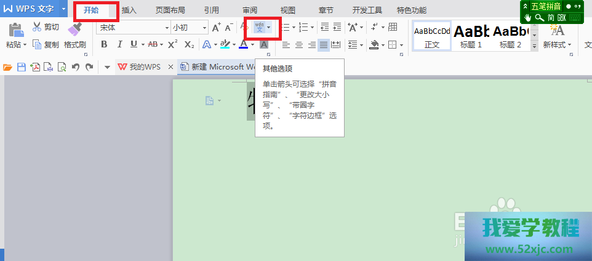Click the font color red A swatch
Screen dimensions: 592x261
[x=244, y=44]
